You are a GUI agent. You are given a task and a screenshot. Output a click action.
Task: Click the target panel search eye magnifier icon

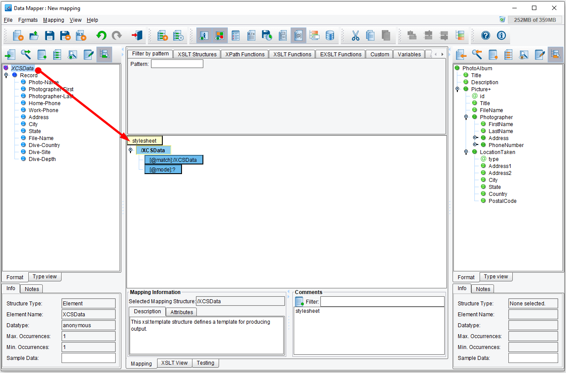[x=524, y=55]
